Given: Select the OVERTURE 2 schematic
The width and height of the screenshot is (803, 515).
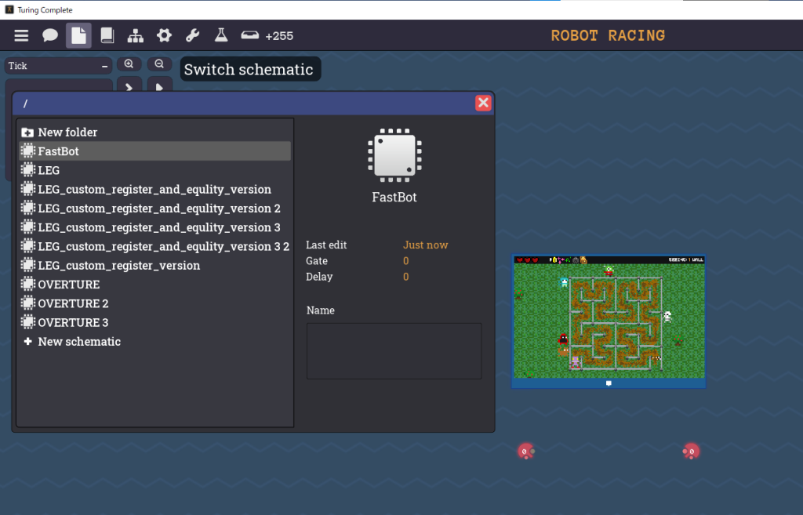Looking at the screenshot, I should [73, 303].
